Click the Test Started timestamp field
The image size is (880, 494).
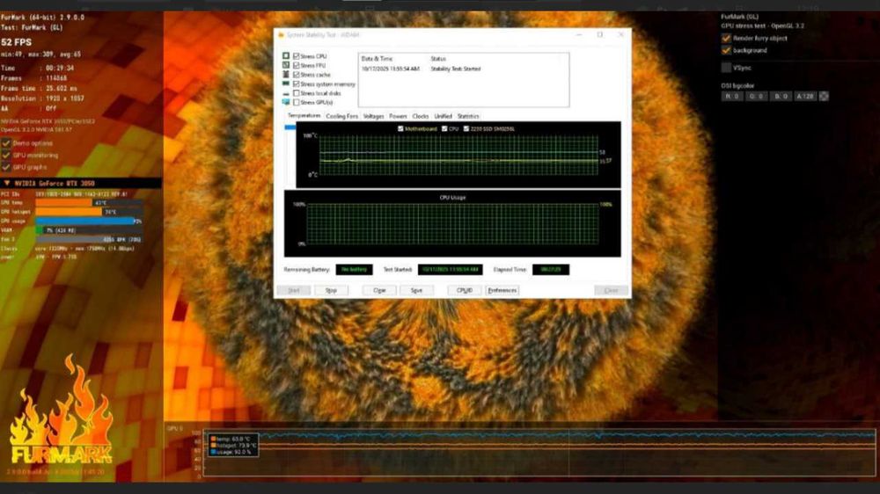450,270
